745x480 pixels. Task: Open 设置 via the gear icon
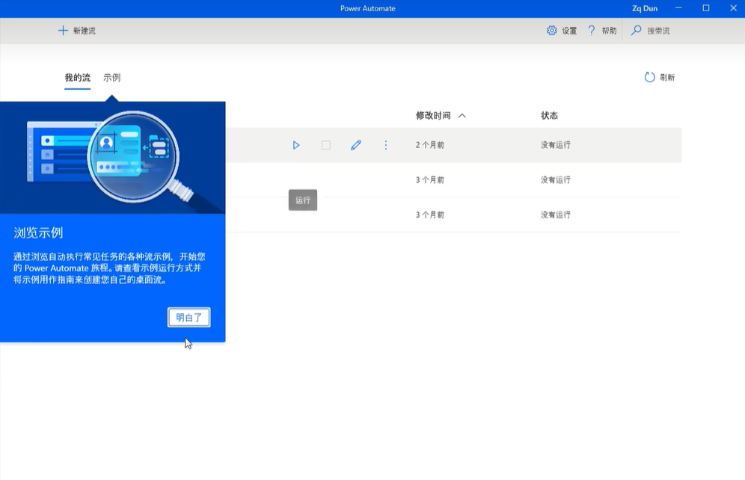[x=552, y=31]
